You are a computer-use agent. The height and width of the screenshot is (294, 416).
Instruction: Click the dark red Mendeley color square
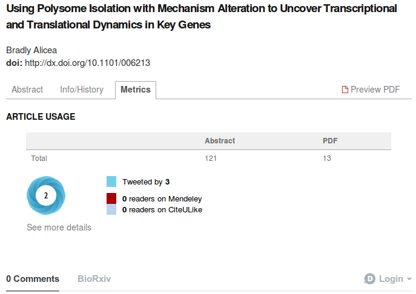point(111,198)
